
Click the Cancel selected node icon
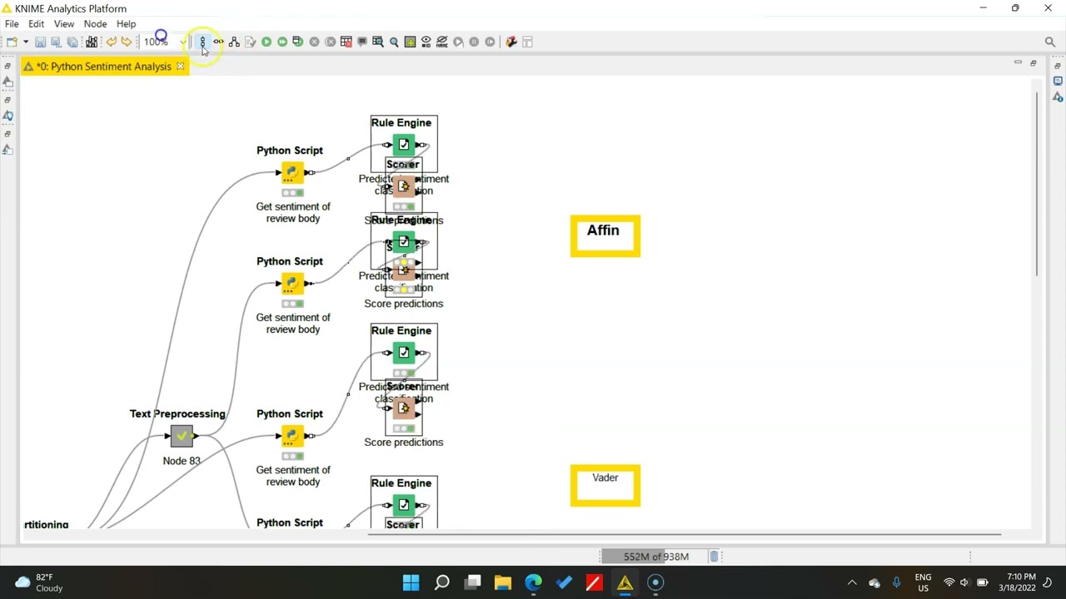pos(314,42)
